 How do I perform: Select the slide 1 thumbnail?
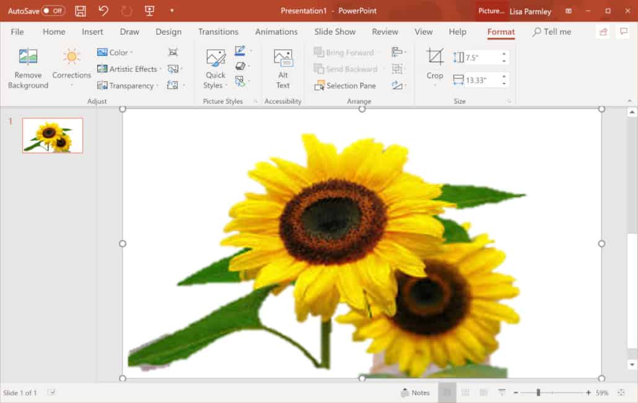52,135
